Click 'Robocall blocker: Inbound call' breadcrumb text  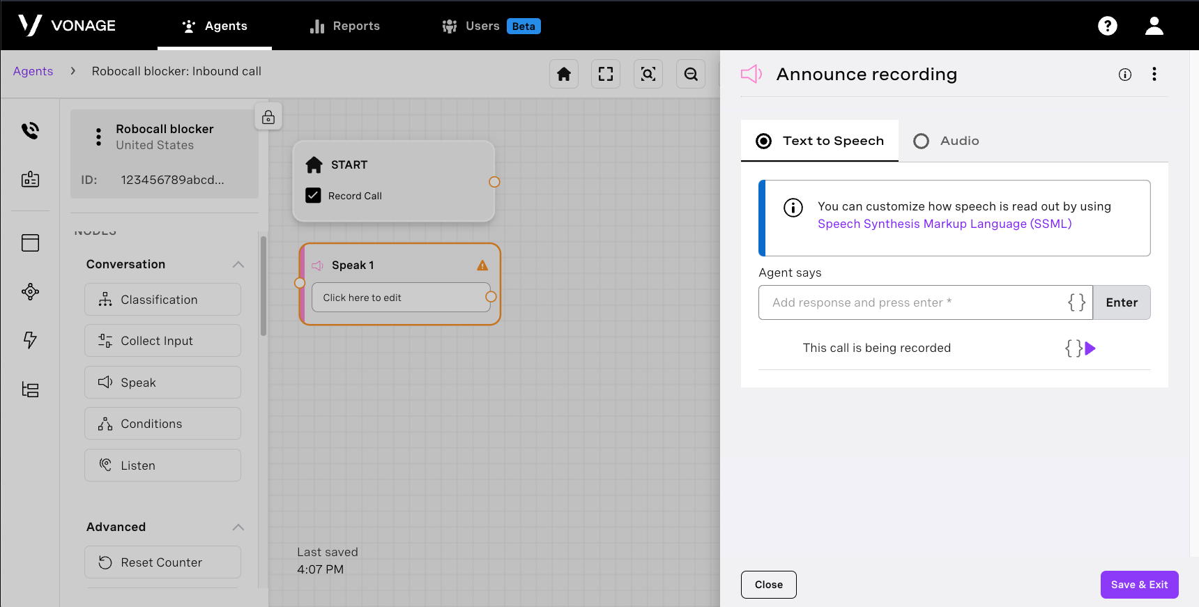(176, 71)
